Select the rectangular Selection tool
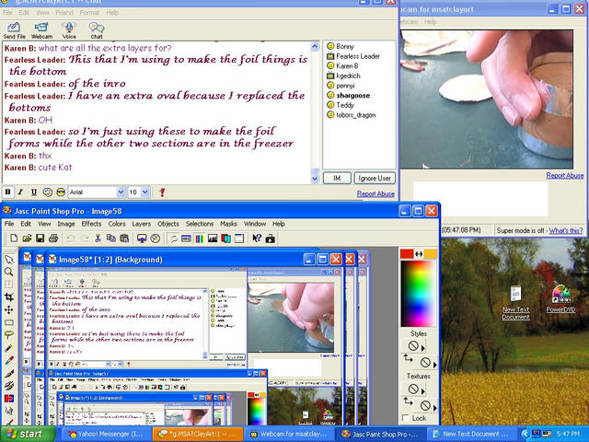This screenshot has height=442, width=589. [9, 322]
